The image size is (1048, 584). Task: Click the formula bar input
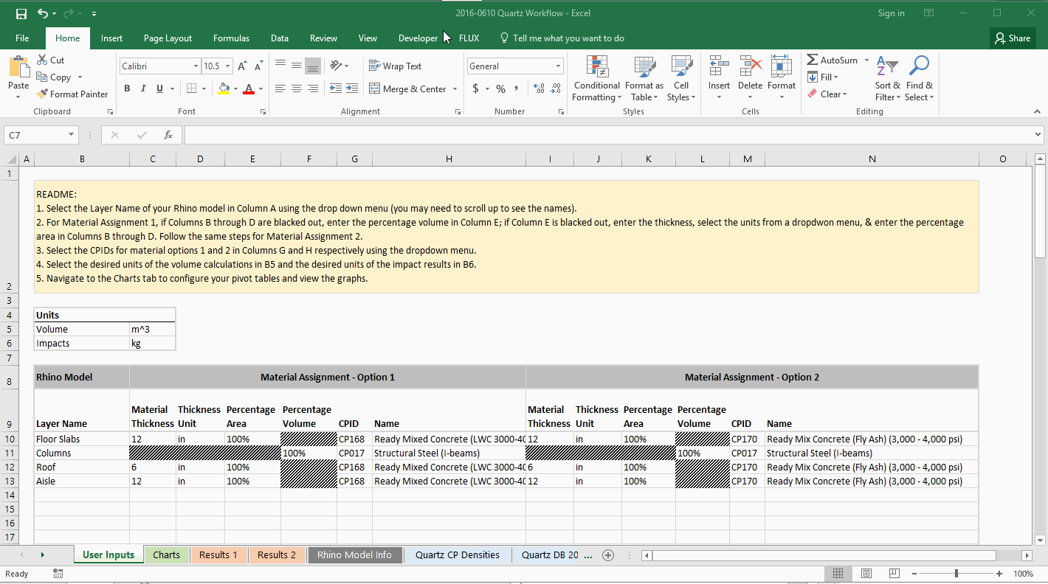(608, 135)
